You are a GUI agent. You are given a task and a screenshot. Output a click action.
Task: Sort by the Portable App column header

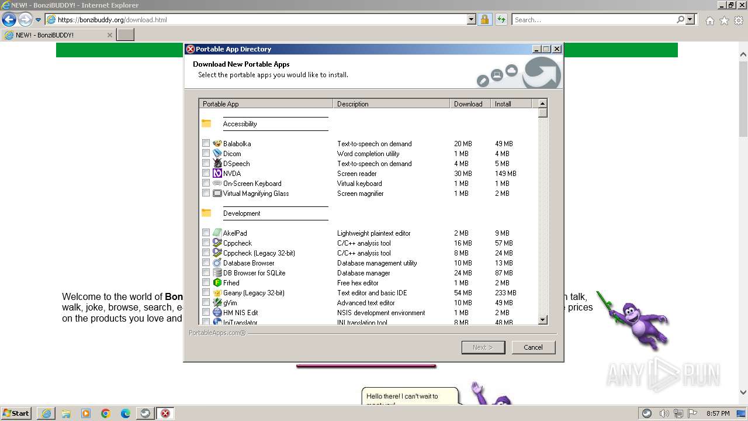(x=266, y=103)
